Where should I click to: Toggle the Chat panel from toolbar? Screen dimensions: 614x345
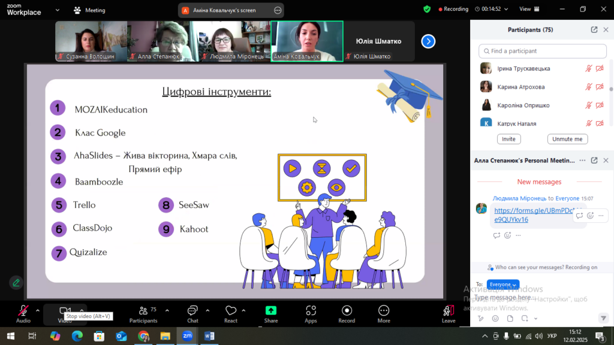click(x=192, y=313)
